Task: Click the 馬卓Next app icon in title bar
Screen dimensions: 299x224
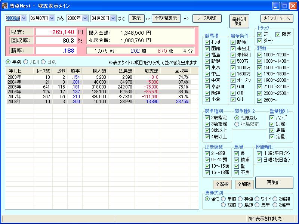Action: point(5,6)
